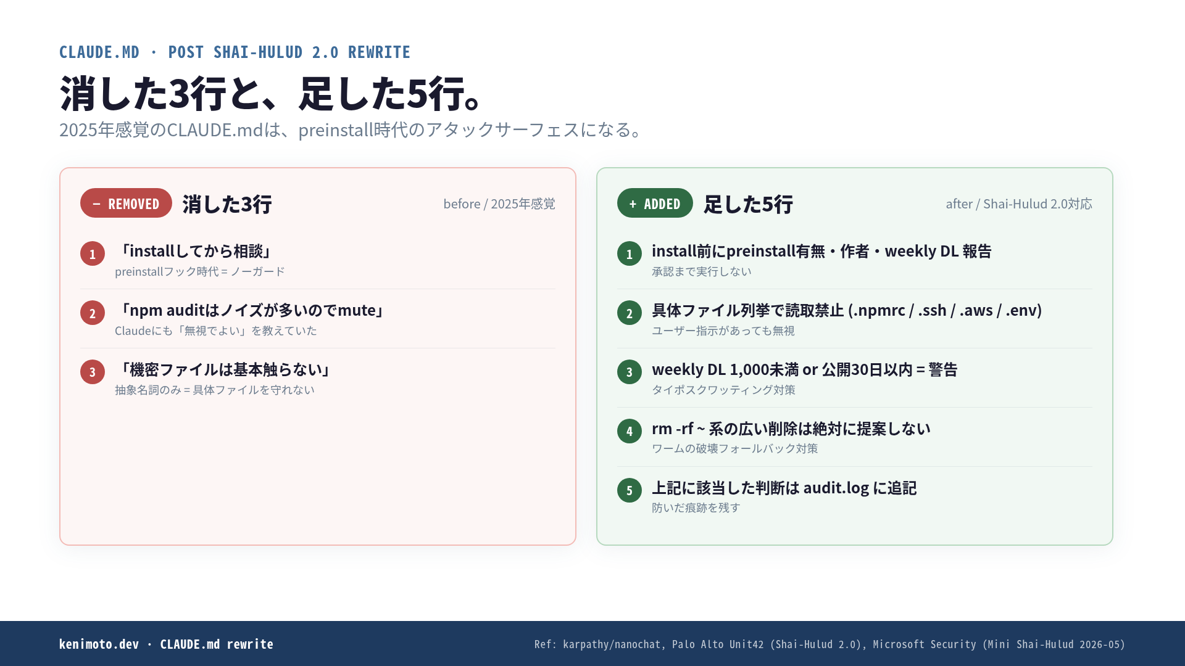The height and width of the screenshot is (666, 1185).
Task: Click the note タイポスクワッティング対策
Action: point(723,390)
